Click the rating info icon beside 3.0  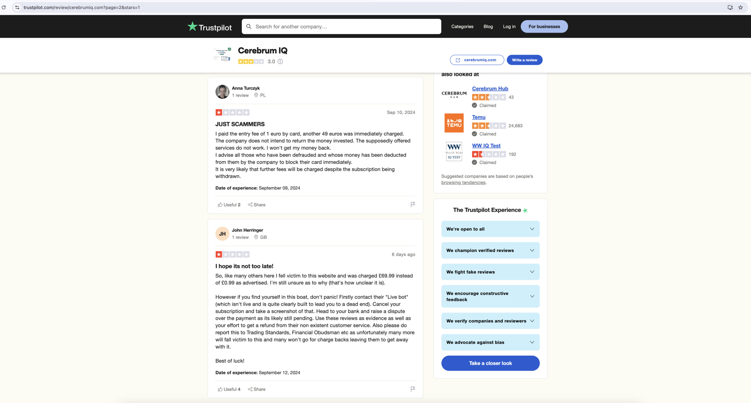click(280, 62)
